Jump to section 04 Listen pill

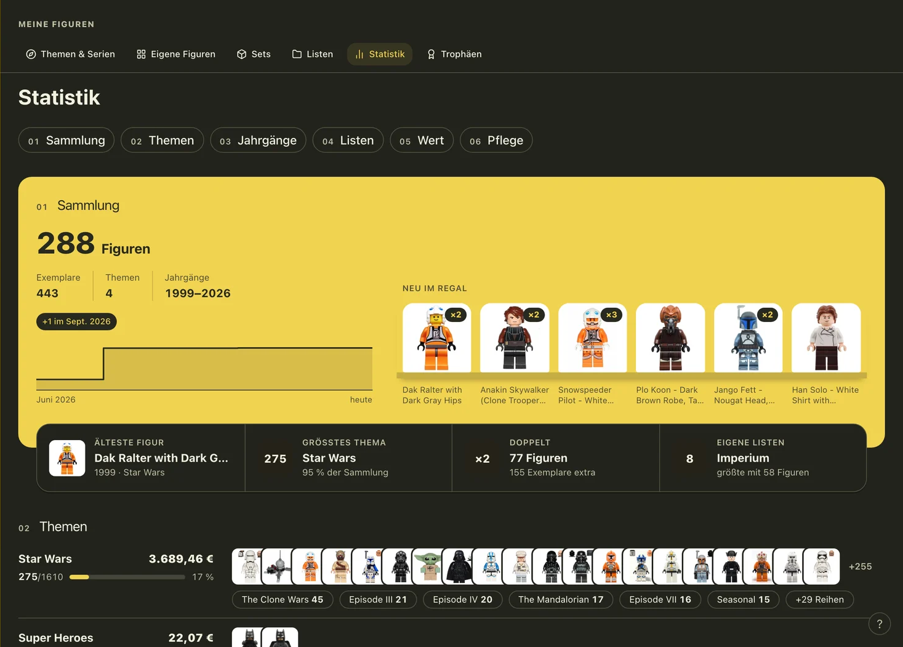tap(348, 140)
